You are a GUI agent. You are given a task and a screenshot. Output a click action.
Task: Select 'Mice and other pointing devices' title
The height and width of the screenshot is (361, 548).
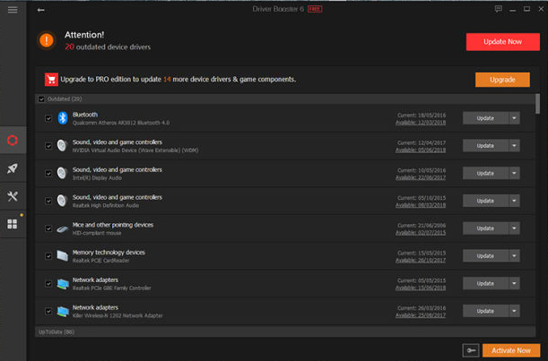click(x=113, y=225)
